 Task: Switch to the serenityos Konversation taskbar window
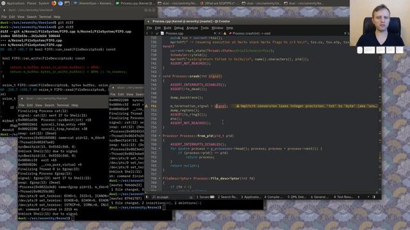pyautogui.click(x=93, y=3)
